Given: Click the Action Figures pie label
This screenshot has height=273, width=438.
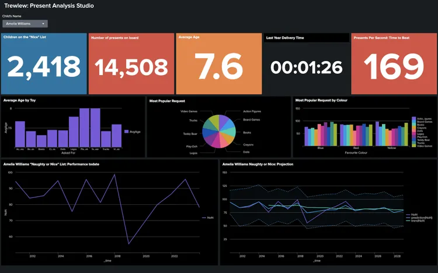Looking at the screenshot, I should (253, 112).
